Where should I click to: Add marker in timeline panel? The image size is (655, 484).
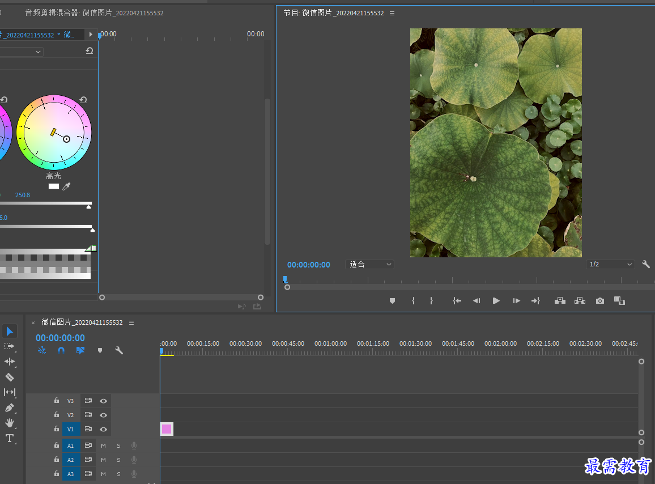(100, 350)
